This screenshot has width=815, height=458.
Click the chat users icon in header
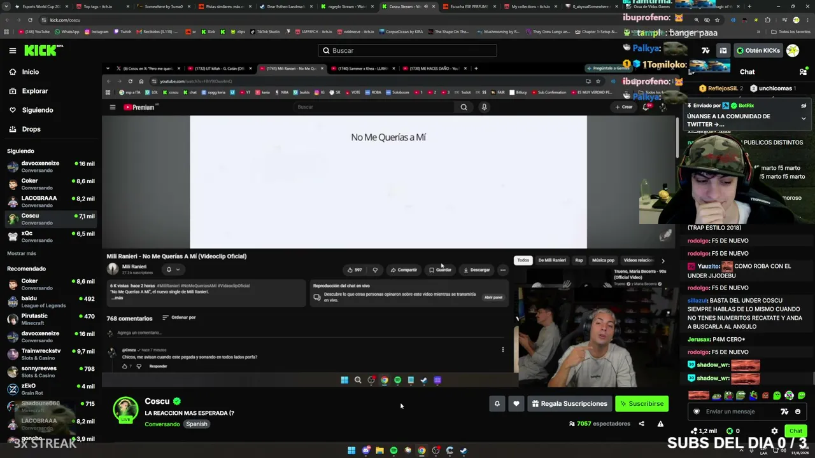click(803, 72)
